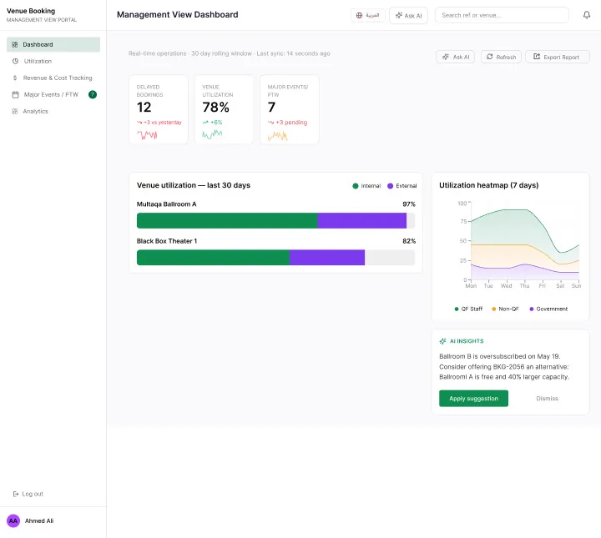
Task: Click the 97% value
Action: (x=409, y=204)
